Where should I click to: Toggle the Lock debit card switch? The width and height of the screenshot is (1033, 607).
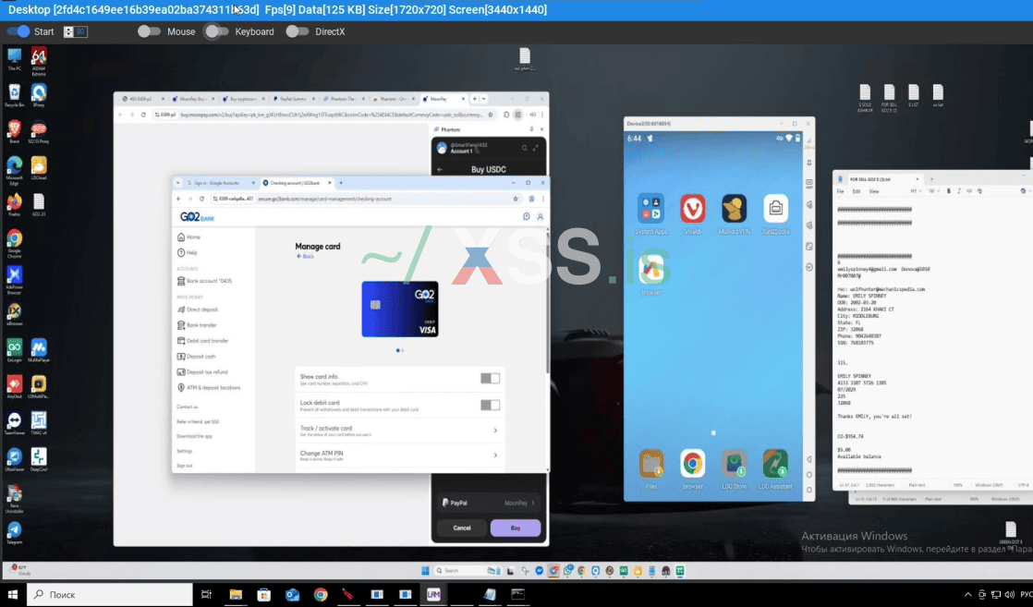[x=490, y=406]
